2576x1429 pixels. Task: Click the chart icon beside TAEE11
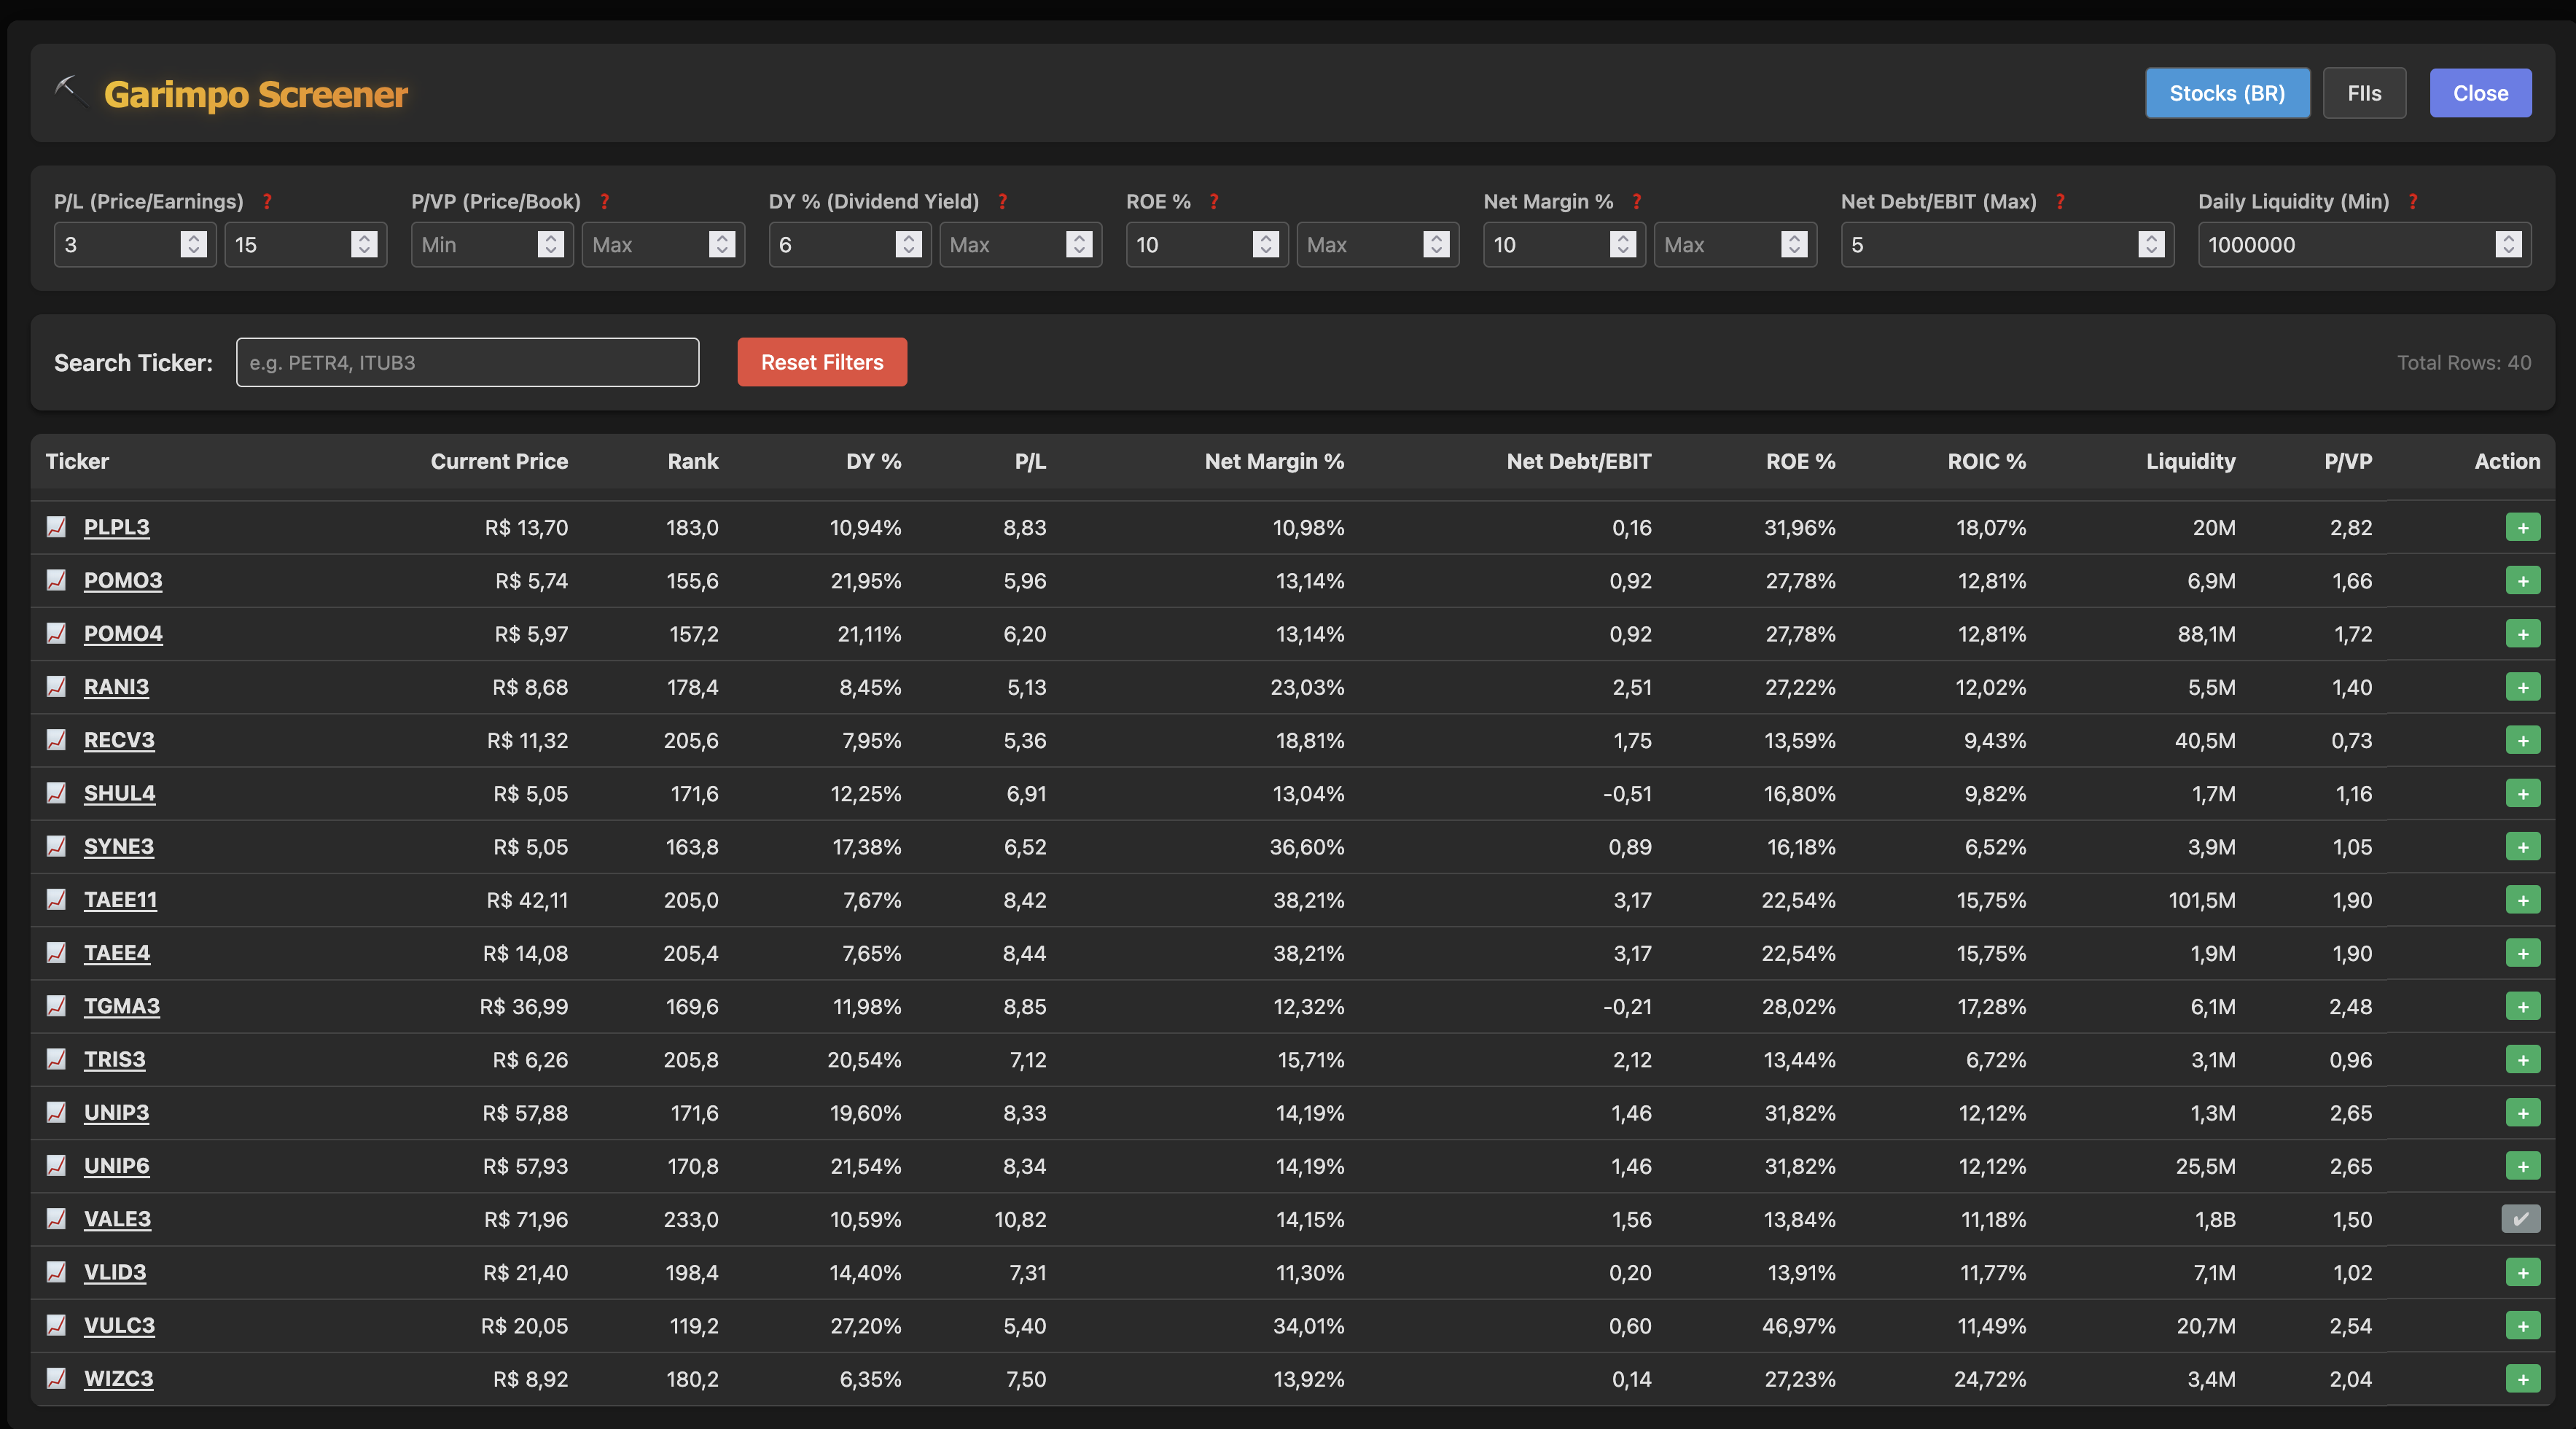[x=56, y=899]
